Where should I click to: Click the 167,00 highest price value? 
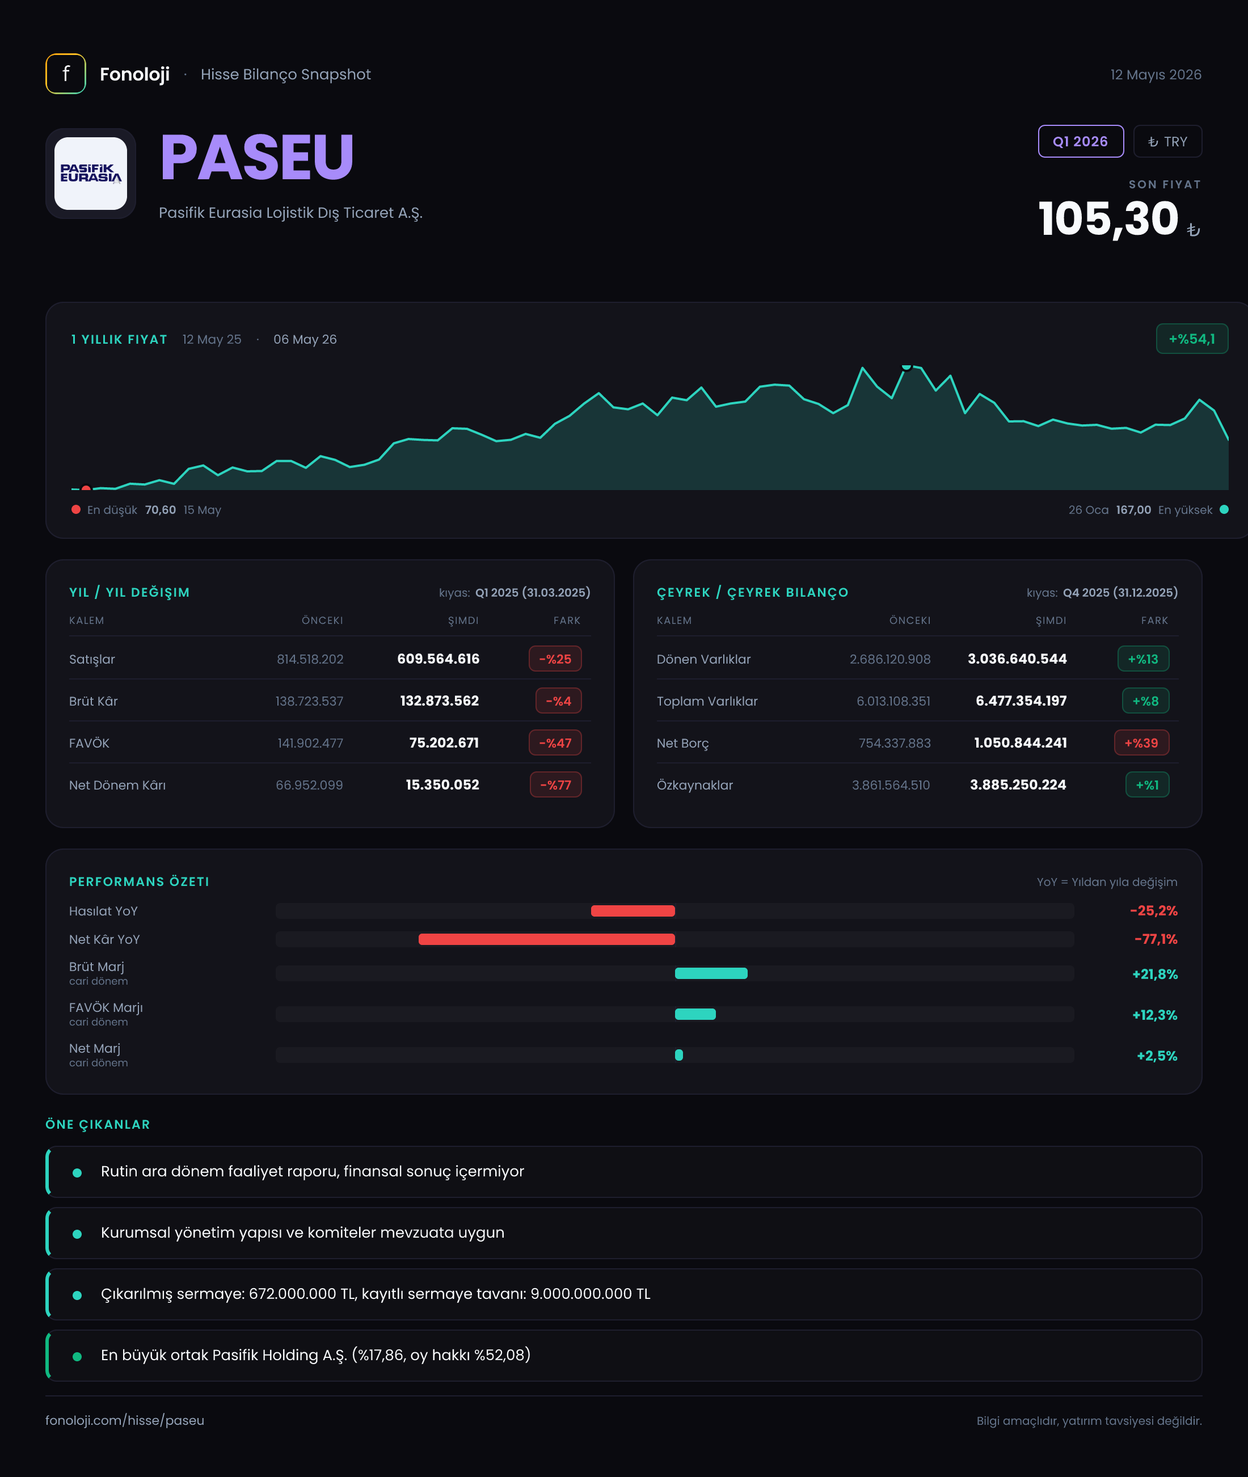1133,510
